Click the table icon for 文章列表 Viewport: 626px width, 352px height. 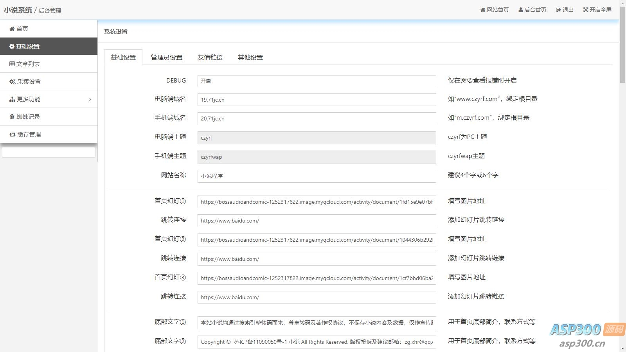tap(12, 64)
